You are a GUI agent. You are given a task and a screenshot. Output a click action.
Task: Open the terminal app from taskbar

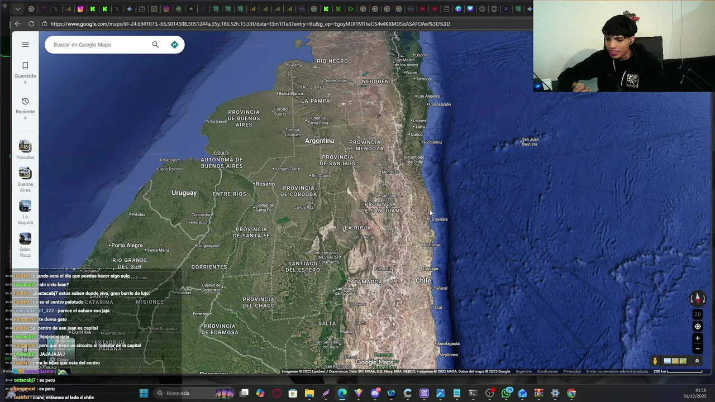pyautogui.click(x=473, y=393)
